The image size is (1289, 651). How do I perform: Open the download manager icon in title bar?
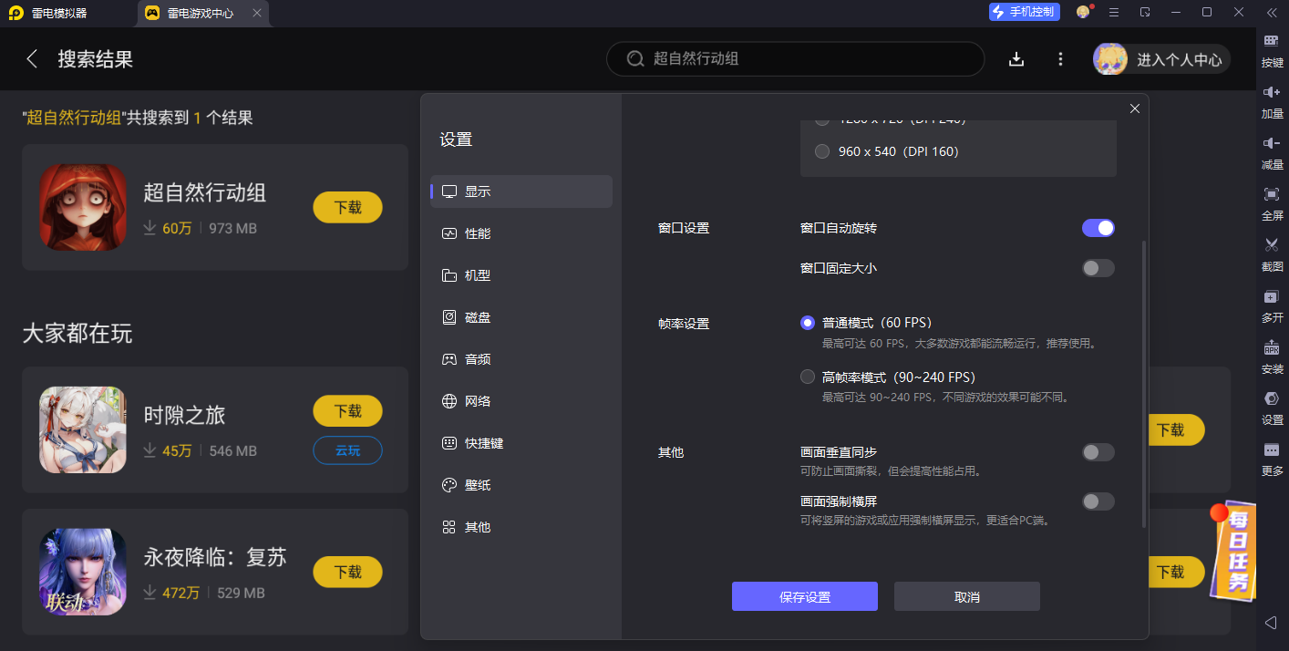coord(1016,58)
